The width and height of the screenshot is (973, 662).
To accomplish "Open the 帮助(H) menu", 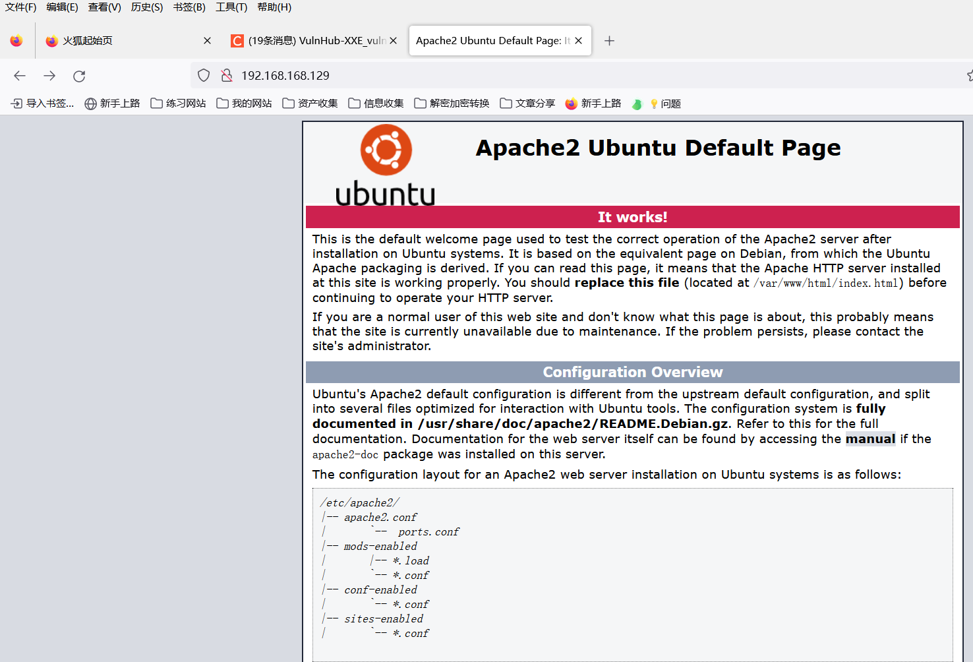I will [274, 7].
